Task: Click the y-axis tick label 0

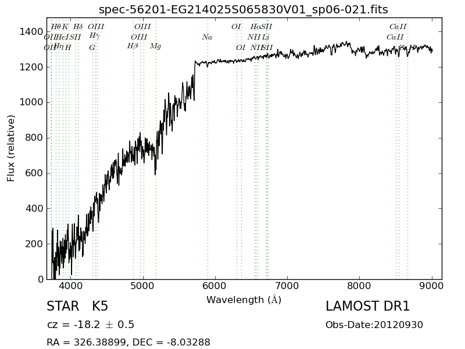Action: 41,279
